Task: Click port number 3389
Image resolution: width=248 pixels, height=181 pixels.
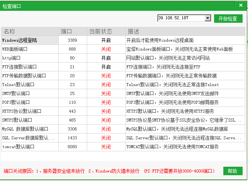Action: tap(72, 40)
